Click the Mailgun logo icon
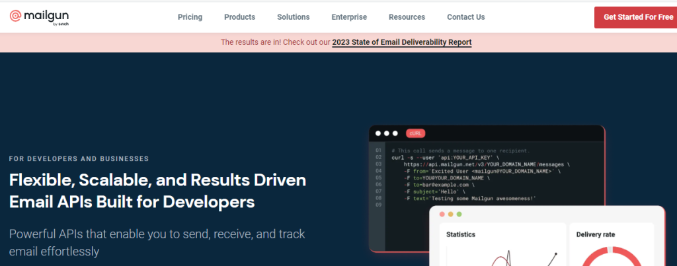Image resolution: width=677 pixels, height=266 pixels. click(15, 17)
